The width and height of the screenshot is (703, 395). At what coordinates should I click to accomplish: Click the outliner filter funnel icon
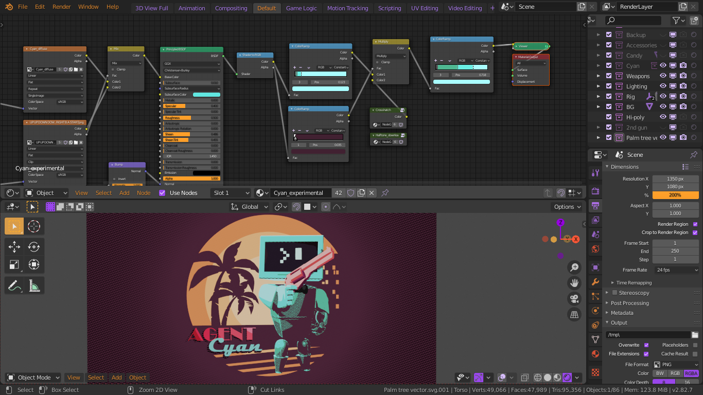pos(676,21)
